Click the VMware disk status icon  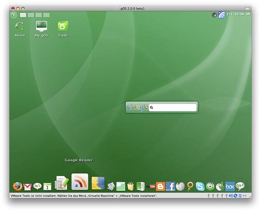[x=240, y=196]
